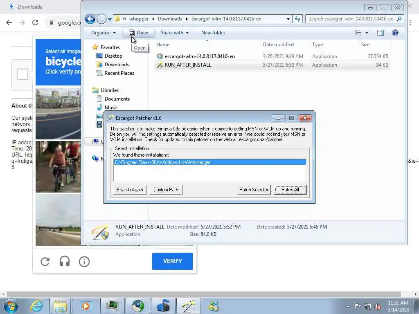419x314 pixels.
Task: Open the Escargot Patcher taskbar icon
Action: click(188, 306)
